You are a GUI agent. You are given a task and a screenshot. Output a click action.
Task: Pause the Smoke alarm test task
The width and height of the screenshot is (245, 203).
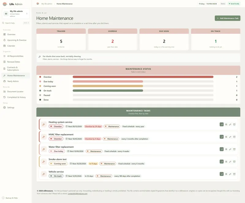click(x=226, y=162)
